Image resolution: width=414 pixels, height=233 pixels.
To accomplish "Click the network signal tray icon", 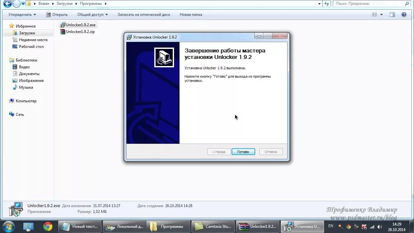I will pos(372,227).
